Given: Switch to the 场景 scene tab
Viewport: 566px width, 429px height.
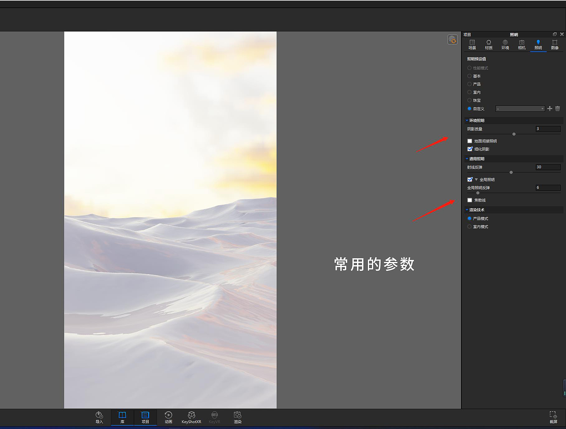Looking at the screenshot, I should click(472, 45).
